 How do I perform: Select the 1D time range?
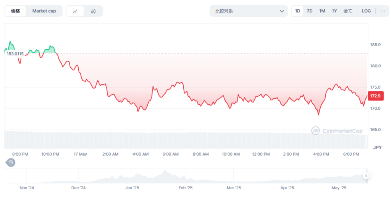click(x=297, y=11)
